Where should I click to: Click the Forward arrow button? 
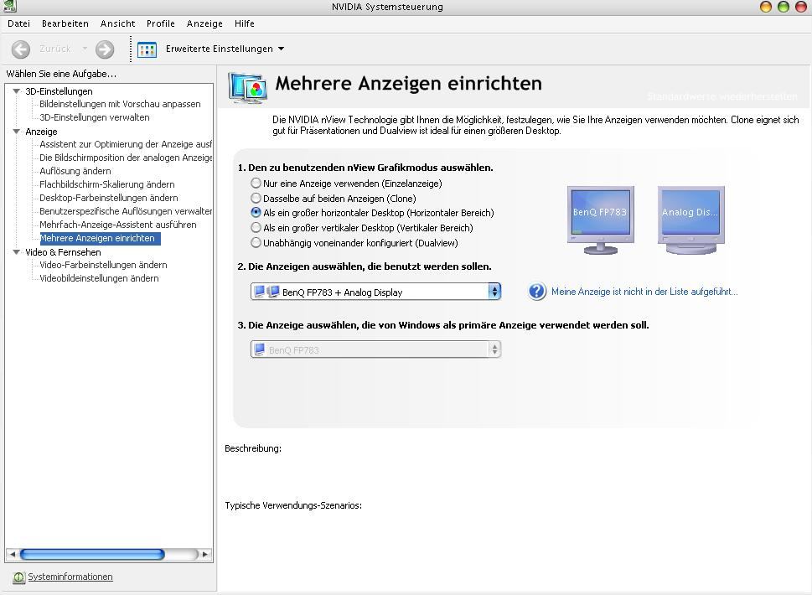[x=105, y=49]
